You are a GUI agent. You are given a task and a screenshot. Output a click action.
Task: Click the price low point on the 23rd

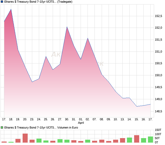32,82
